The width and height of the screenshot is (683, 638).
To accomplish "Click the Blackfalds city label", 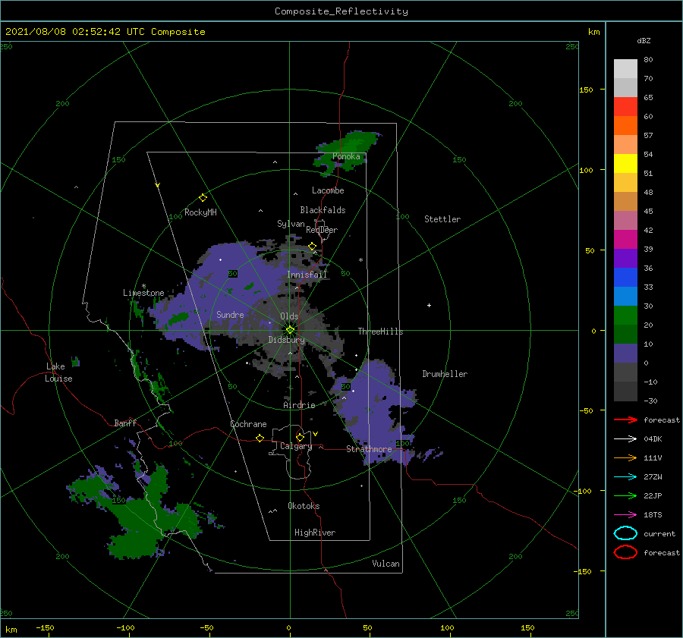I will click(323, 210).
